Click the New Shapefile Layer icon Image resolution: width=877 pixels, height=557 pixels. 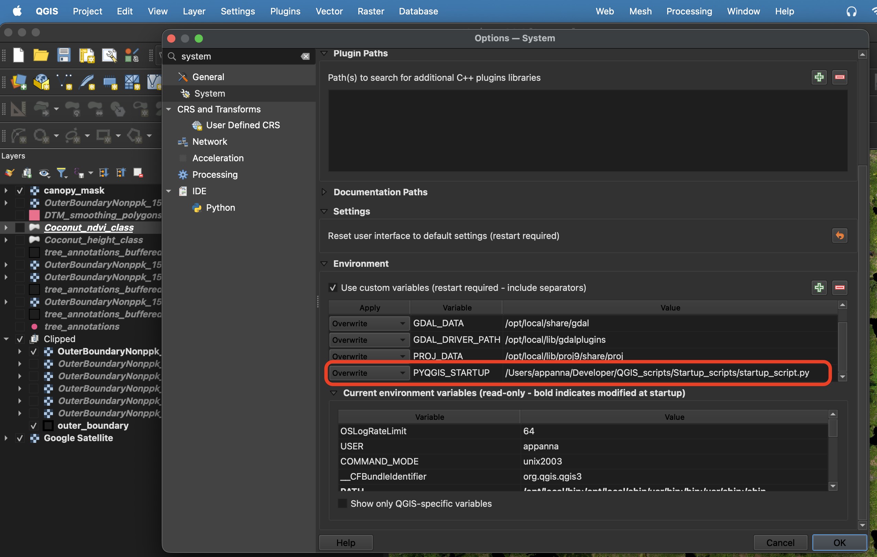point(64,82)
